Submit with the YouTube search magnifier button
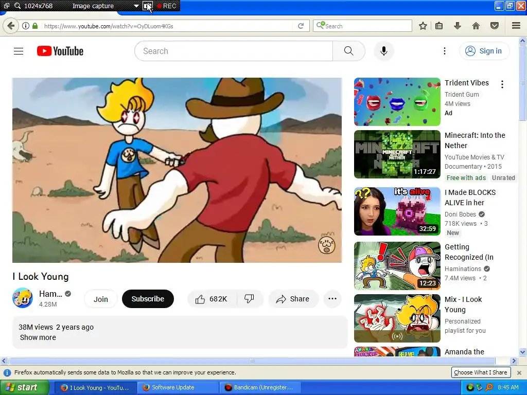527x395 pixels. (349, 51)
